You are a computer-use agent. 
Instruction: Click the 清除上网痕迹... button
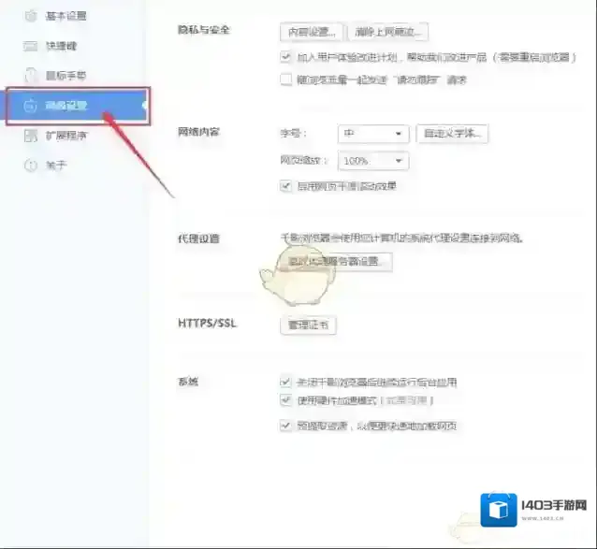pyautogui.click(x=387, y=32)
